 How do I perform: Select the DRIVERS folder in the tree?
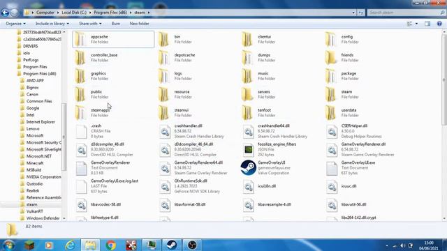coord(30,46)
